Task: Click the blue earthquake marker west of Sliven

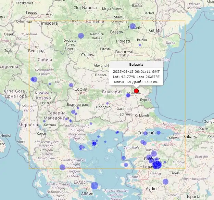Action: point(128,95)
